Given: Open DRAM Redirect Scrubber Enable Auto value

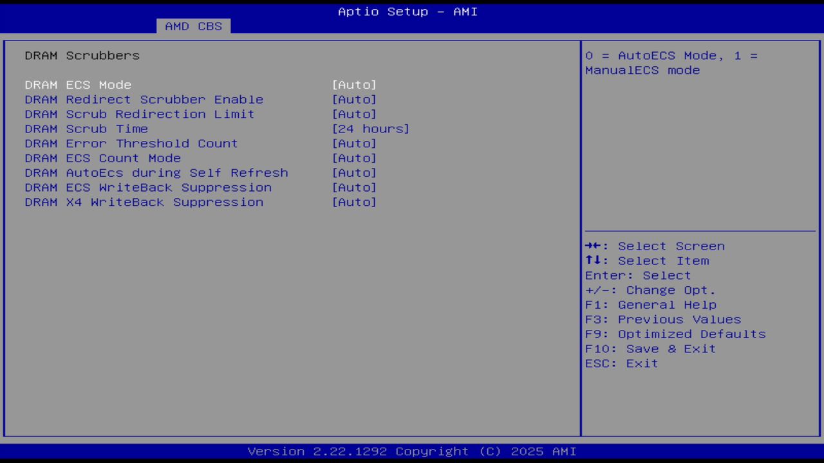Looking at the screenshot, I should [x=354, y=100].
